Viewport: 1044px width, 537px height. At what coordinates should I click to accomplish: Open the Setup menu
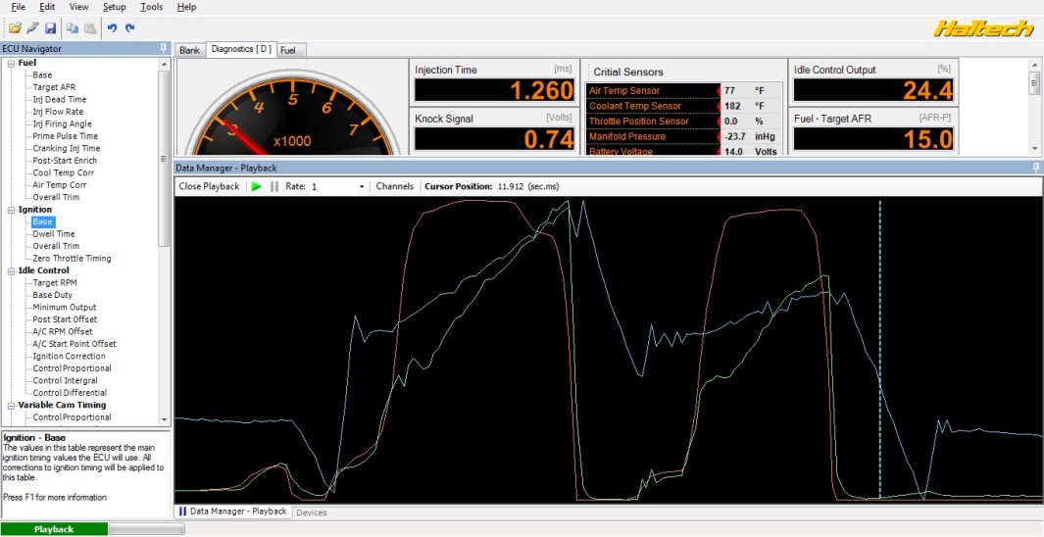(115, 7)
